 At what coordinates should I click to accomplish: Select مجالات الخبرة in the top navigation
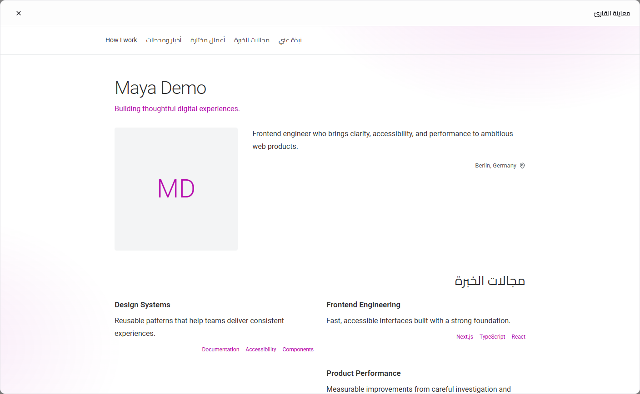point(252,40)
